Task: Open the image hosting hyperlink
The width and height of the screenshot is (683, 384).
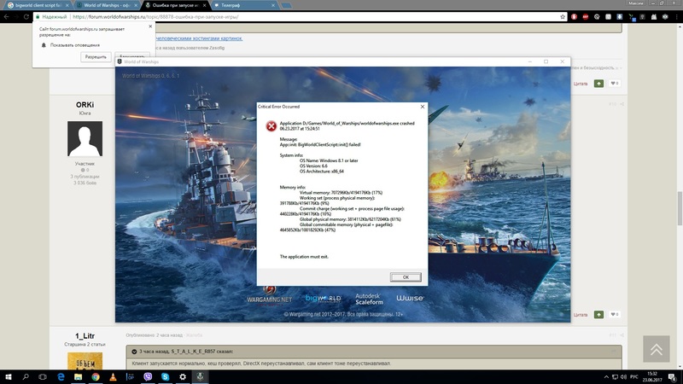Action: pos(199,38)
